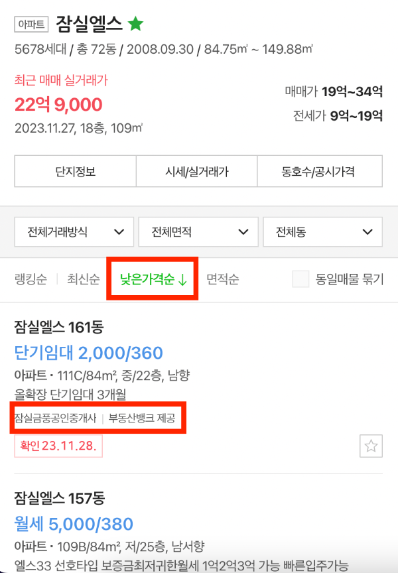This screenshot has width=398, height=573.
Task: Open the 월세 5,000/380 listing
Action: 75,523
